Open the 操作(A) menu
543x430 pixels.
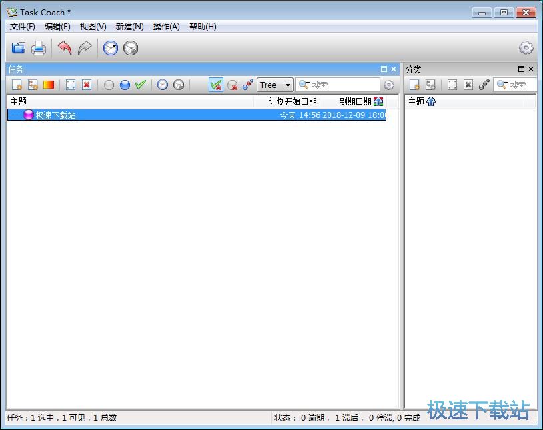click(x=166, y=27)
